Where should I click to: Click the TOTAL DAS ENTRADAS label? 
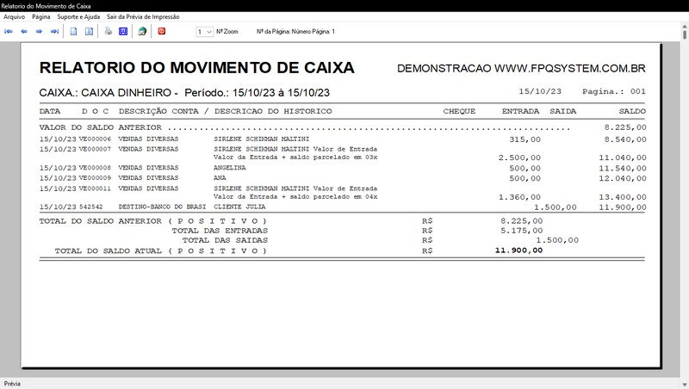point(220,231)
